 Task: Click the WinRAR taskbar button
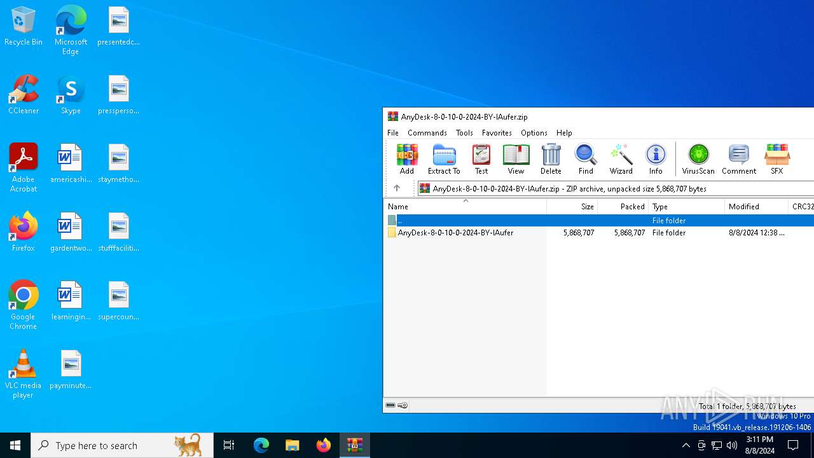(x=355, y=445)
